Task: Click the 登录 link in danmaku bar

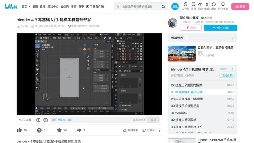Action: 60,120
